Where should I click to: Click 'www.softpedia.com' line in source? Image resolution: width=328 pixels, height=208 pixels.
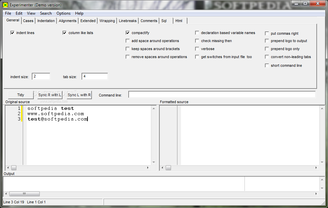(x=56, y=114)
